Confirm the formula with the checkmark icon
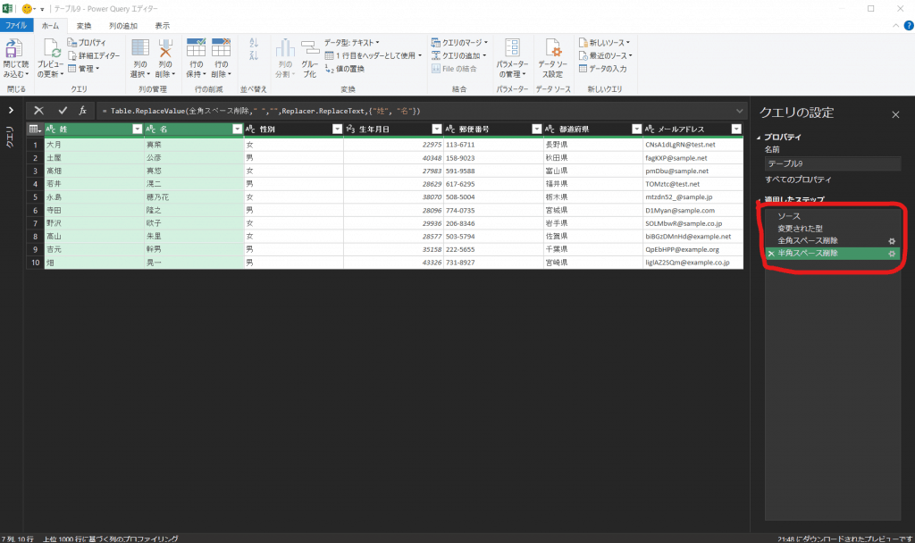Image resolution: width=915 pixels, height=543 pixels. point(62,110)
